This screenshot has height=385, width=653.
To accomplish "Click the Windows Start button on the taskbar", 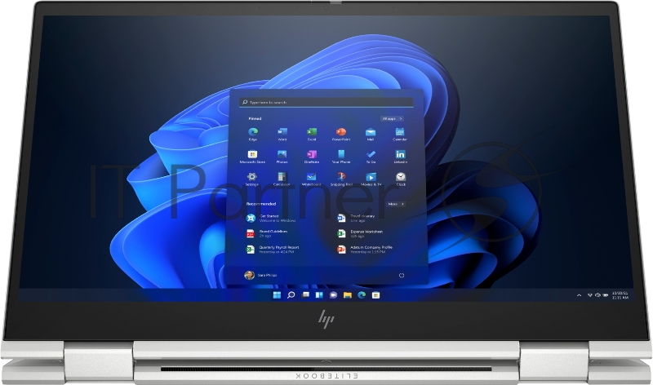I will point(277,294).
